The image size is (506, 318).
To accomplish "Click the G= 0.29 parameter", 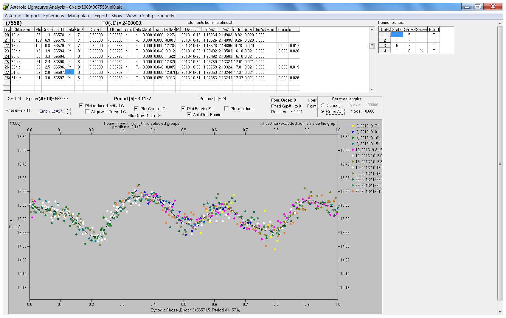I will coord(14,99).
